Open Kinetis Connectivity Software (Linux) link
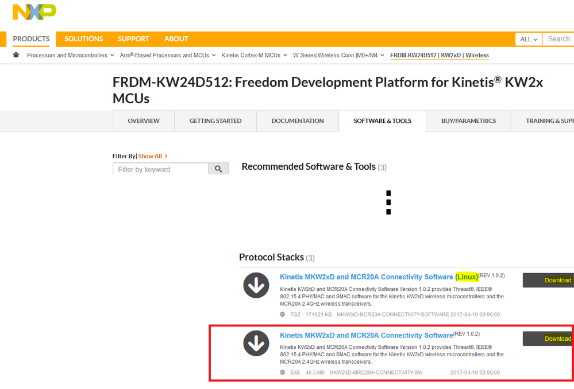The width and height of the screenshot is (574, 389). (x=379, y=277)
